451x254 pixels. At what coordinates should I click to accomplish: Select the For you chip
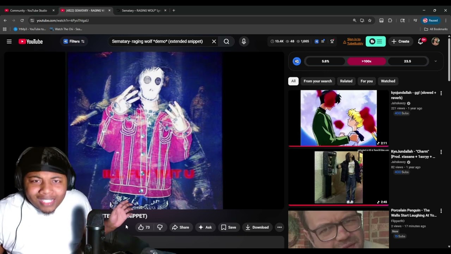[366, 81]
